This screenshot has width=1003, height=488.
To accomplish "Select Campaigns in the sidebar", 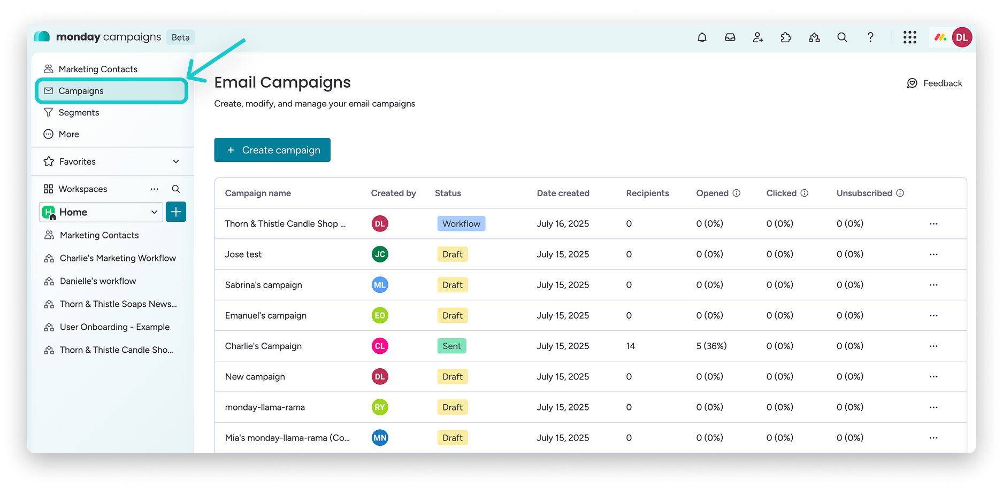I will point(111,91).
